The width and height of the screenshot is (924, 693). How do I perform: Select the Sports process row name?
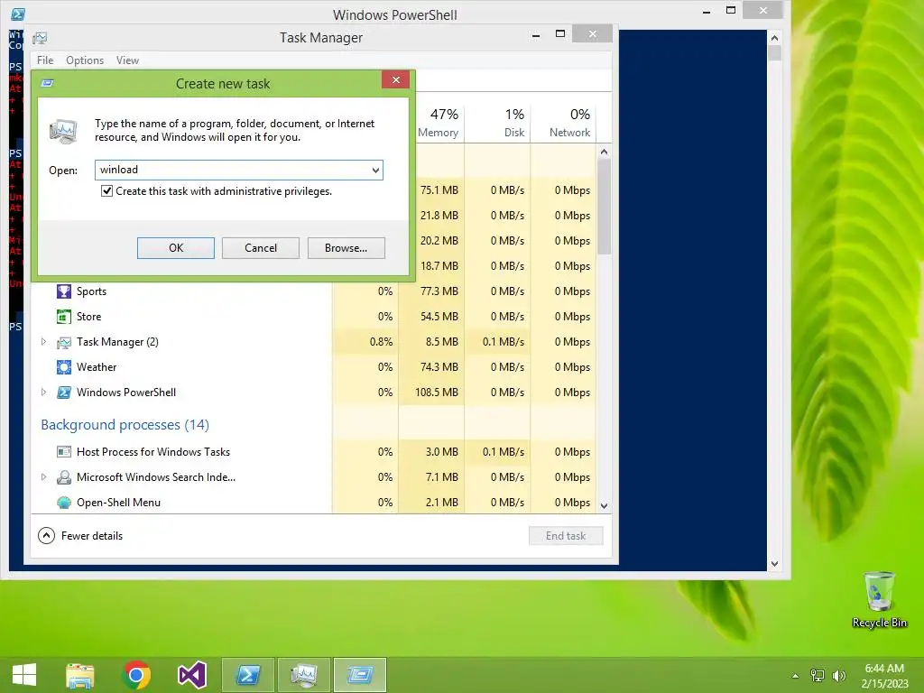(91, 291)
